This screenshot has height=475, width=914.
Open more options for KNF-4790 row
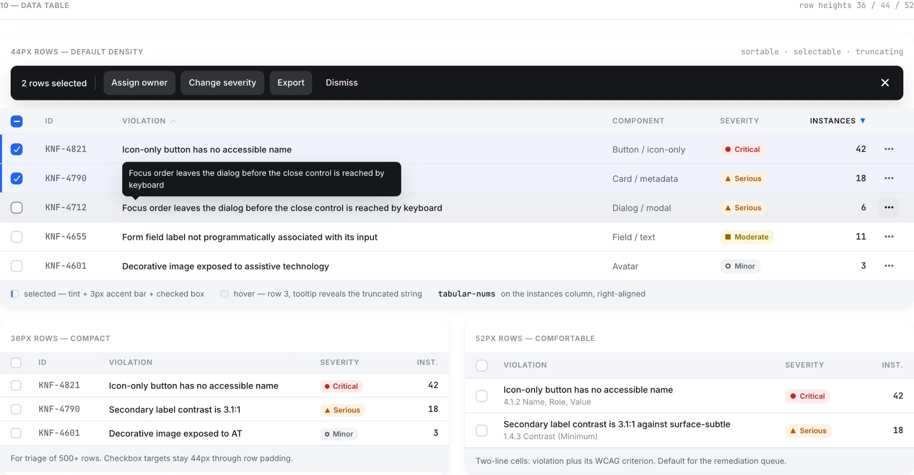889,178
